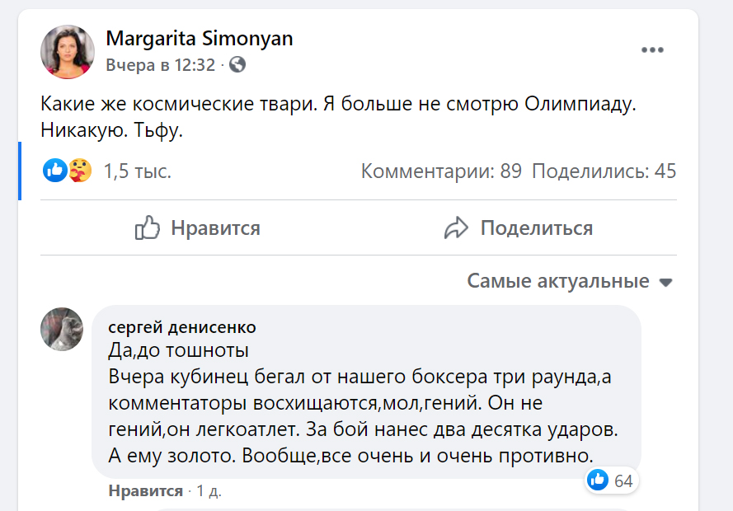Open the Самые актуальные comment sort selector

[x=558, y=281]
